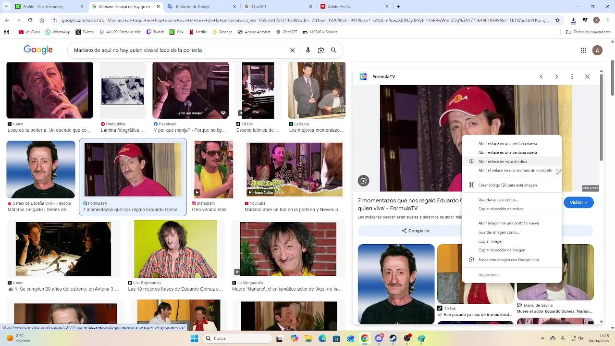615x346 pixels.
Task: Click the Lens search icon on the preview image
Action: 364,181
